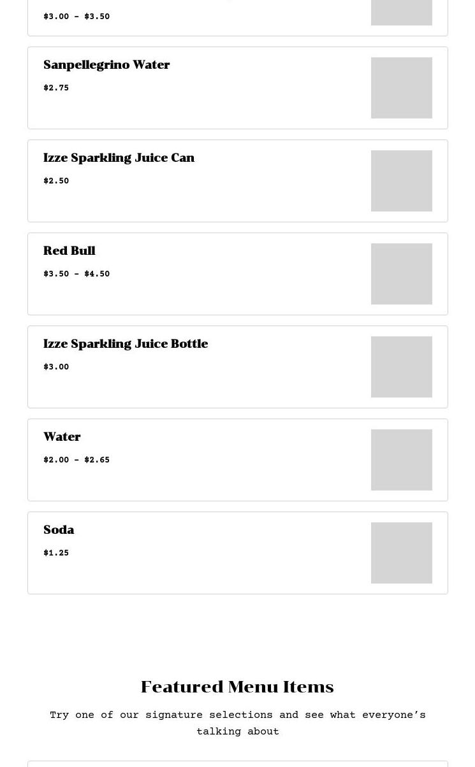Open the Sanpellegrino Water item title

(x=106, y=65)
